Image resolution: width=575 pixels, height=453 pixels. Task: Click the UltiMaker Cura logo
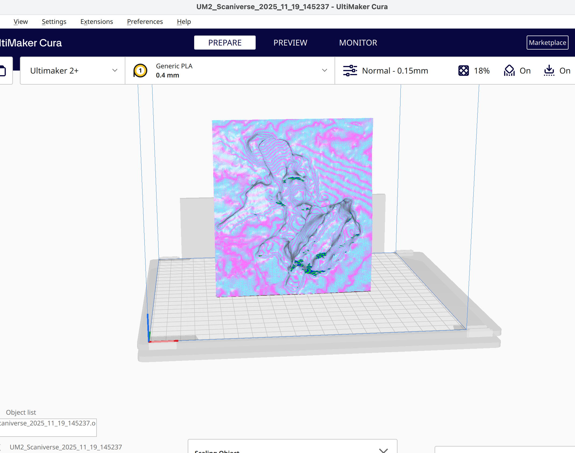[31, 43]
